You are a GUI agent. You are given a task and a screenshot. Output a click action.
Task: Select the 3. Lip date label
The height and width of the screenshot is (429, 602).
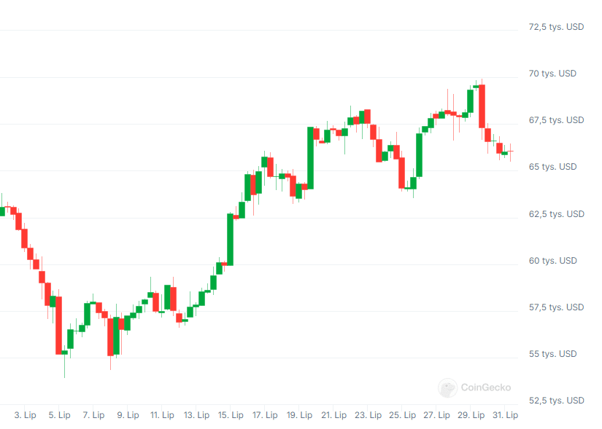25,415
